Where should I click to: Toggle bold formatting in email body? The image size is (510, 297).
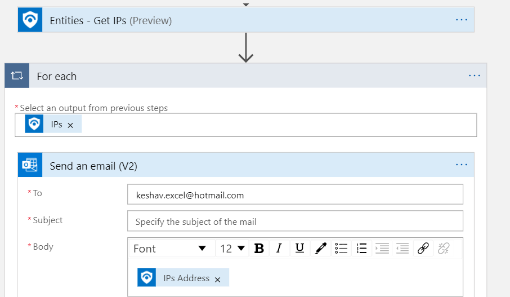click(x=259, y=249)
